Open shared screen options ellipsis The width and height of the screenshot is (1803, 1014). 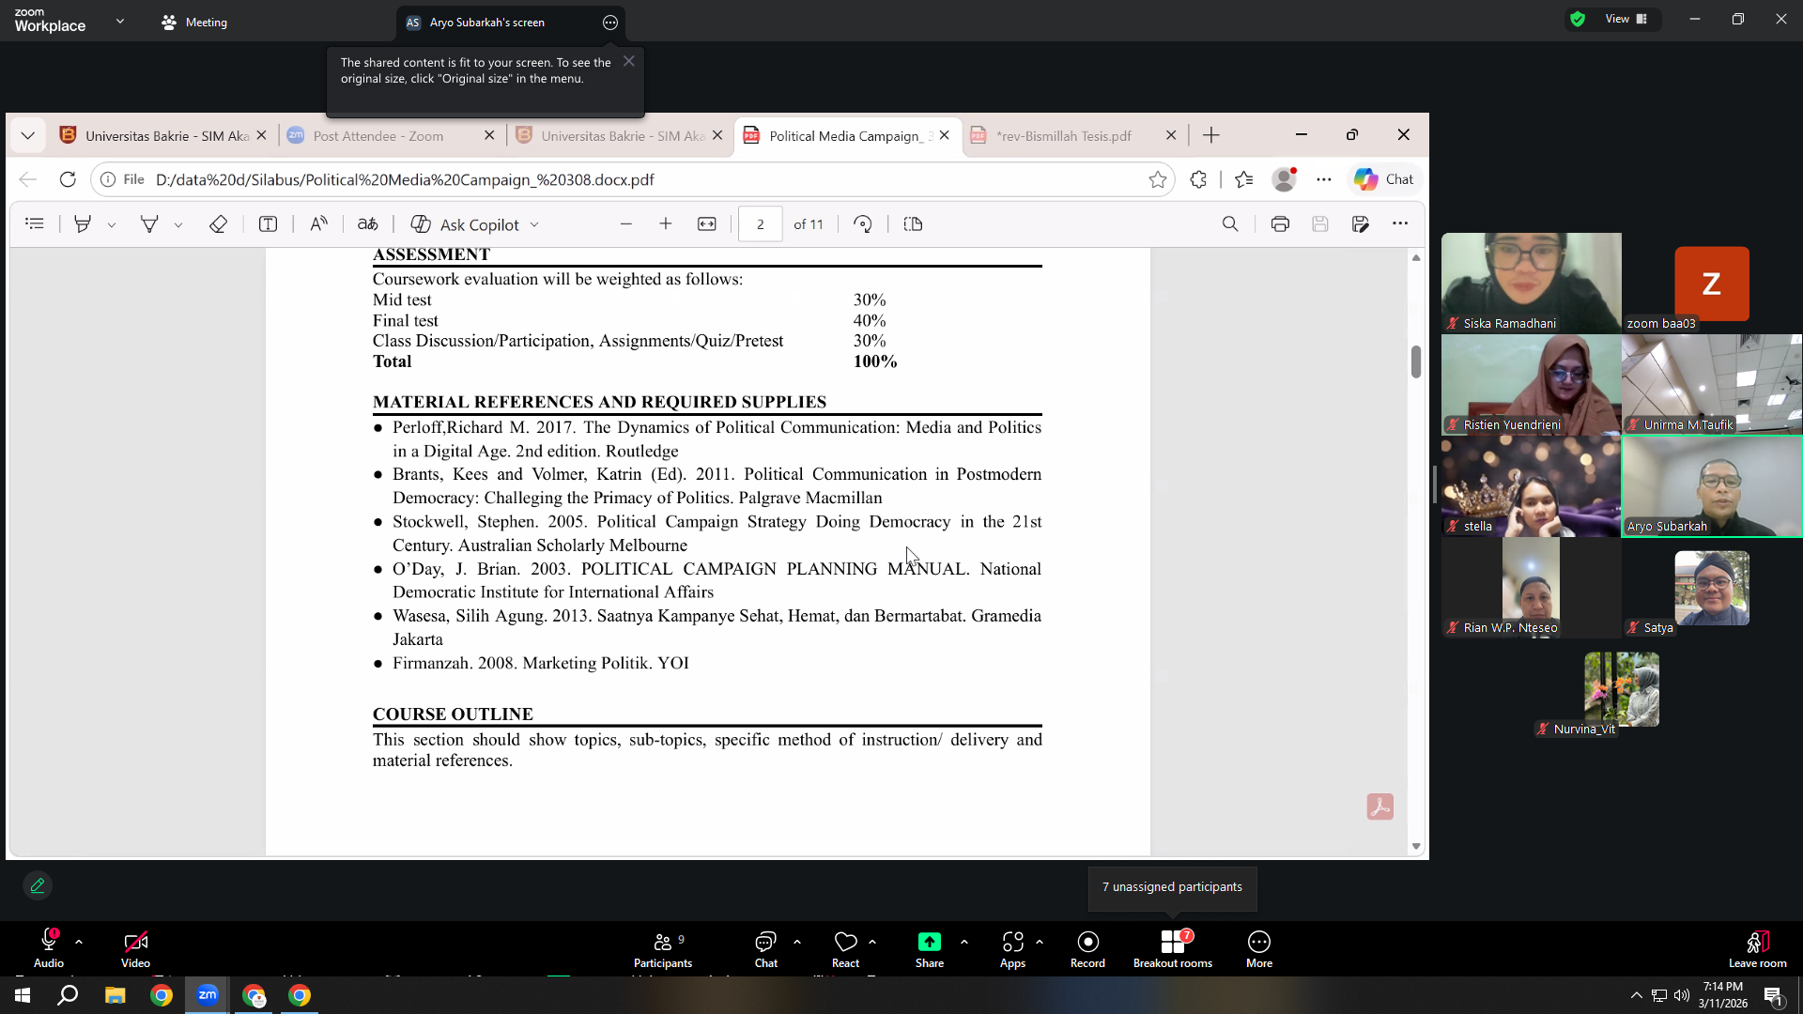pos(610,23)
